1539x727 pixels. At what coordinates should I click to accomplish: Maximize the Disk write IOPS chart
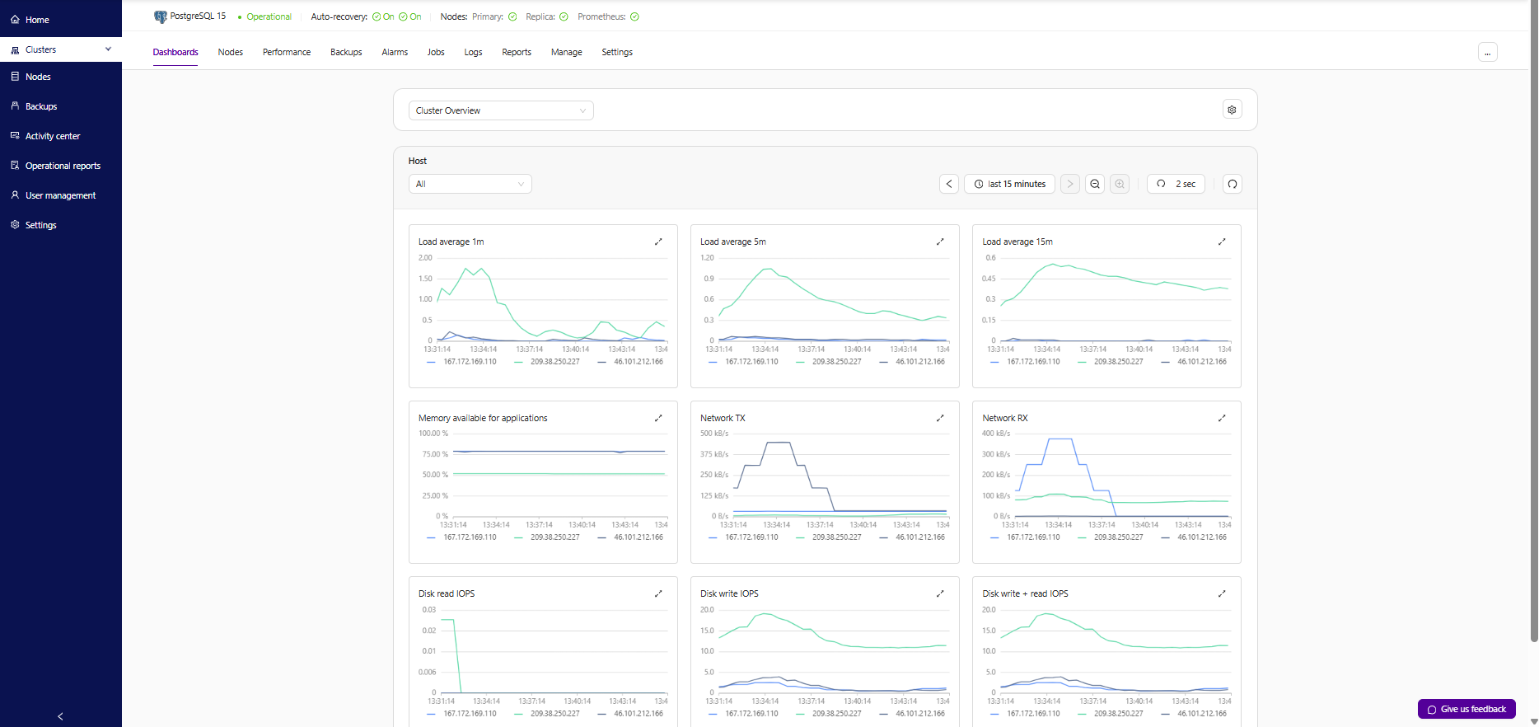coord(940,593)
